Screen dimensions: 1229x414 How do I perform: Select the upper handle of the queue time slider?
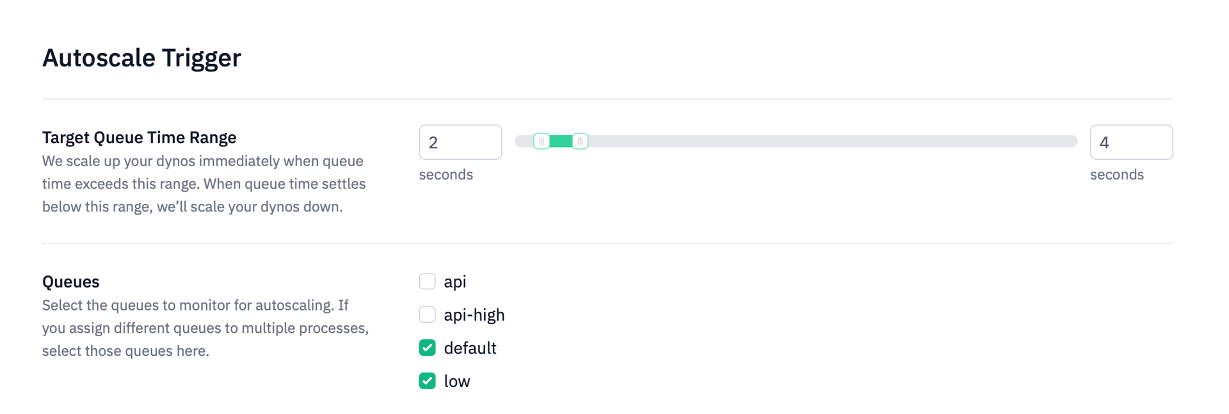pos(580,141)
